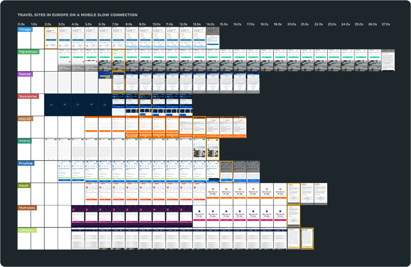Open the highlighted Ryanair frame at 7.0s

point(119,83)
